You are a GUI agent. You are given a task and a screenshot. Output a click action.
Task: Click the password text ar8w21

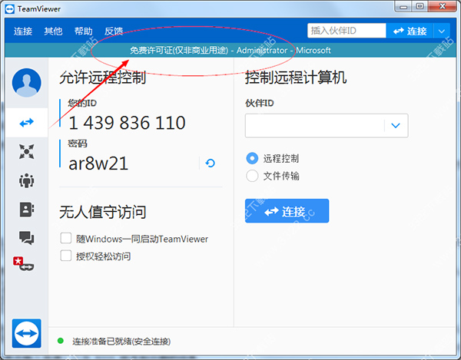(98, 163)
